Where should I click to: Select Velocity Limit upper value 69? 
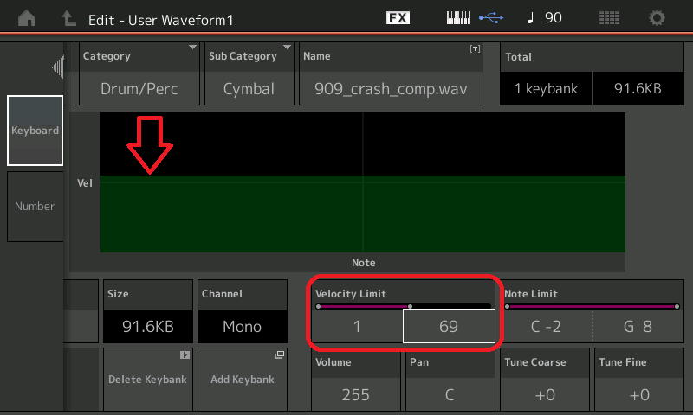point(449,326)
